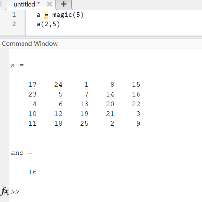Click the Command Window title bar
The height and width of the screenshot is (202, 202).
click(101, 44)
